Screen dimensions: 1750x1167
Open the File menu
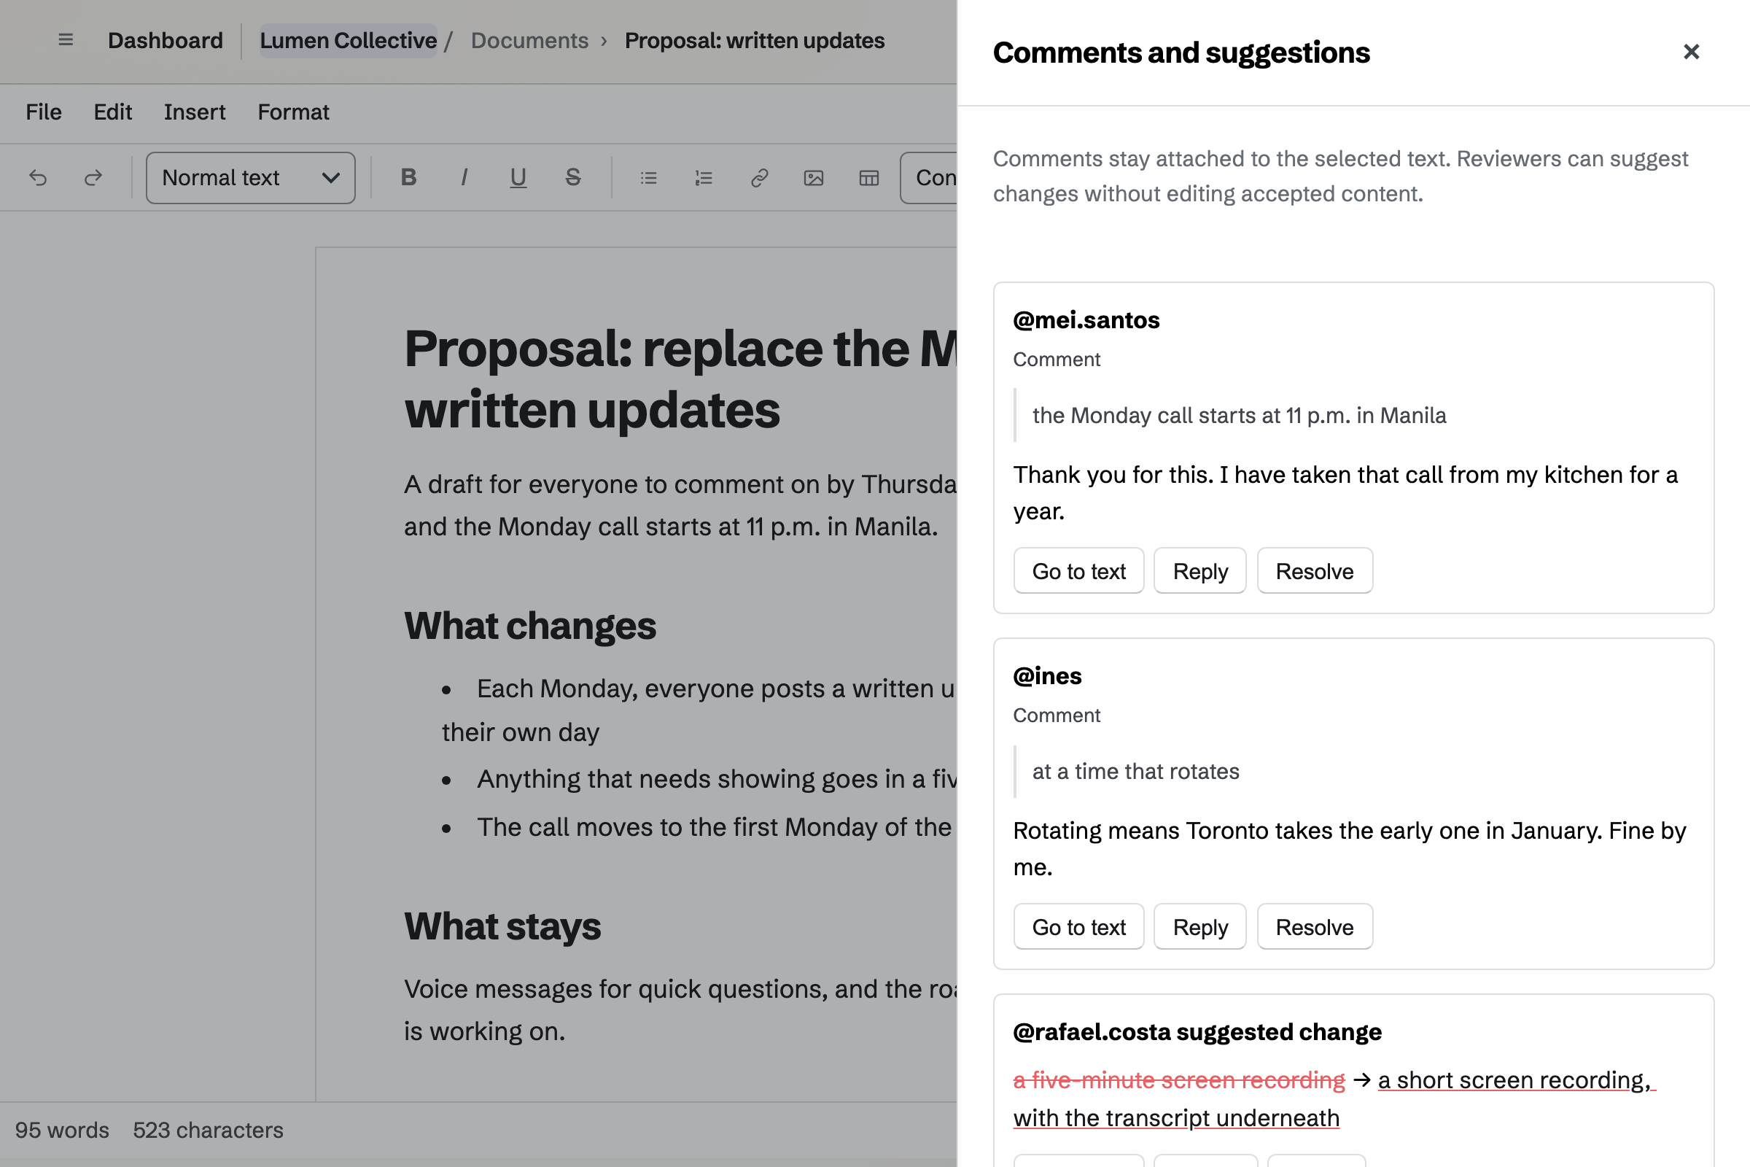tap(44, 112)
